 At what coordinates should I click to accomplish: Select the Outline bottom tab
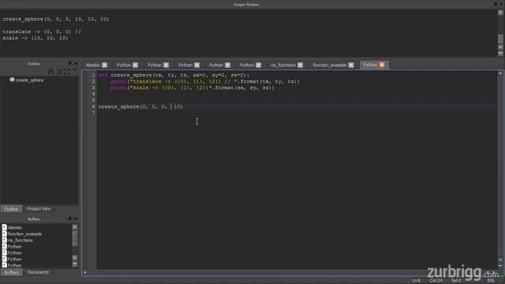(11, 209)
